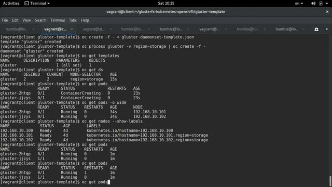Click the 'NODE' column header
Screen dimensions: 332x187
tap(138, 107)
